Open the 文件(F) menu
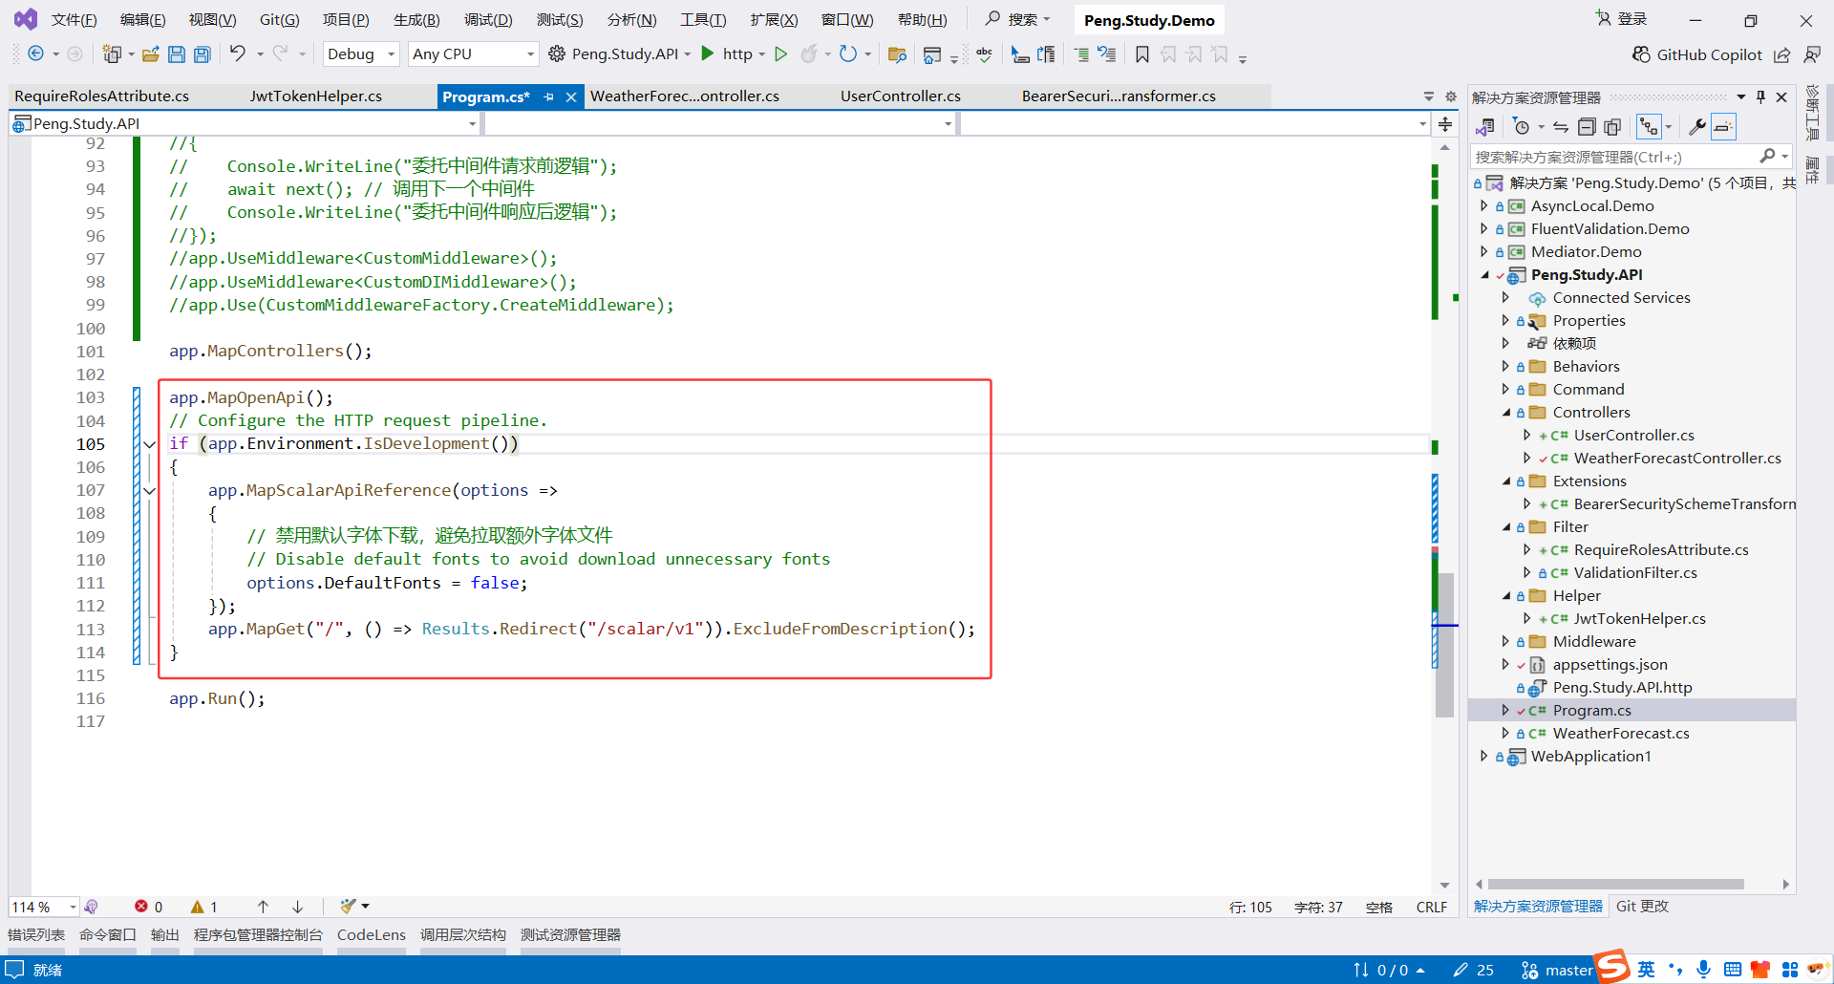The width and height of the screenshot is (1834, 984). point(74,20)
